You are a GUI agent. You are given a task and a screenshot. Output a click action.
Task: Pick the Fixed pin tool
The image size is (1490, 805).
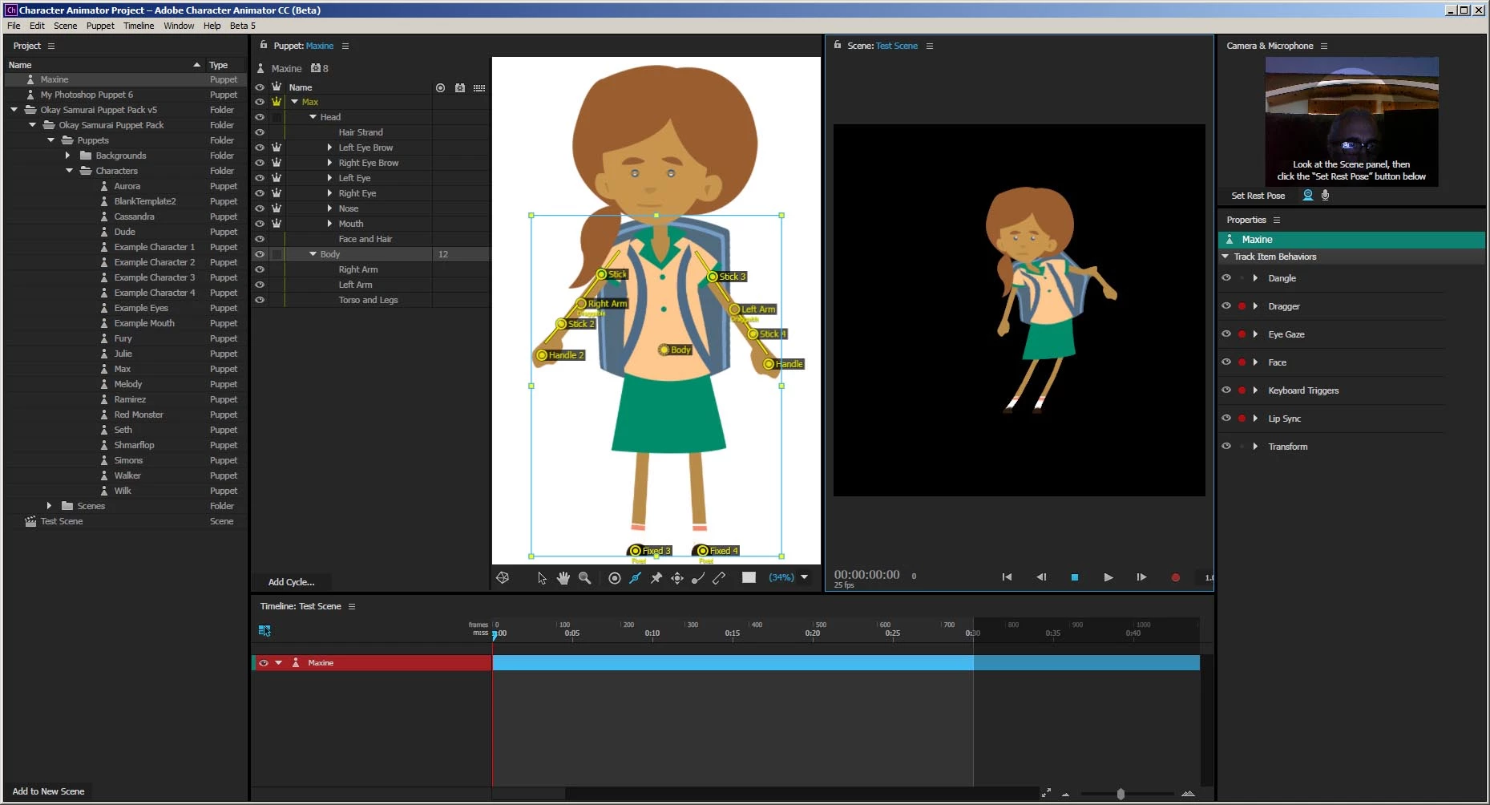click(x=656, y=578)
